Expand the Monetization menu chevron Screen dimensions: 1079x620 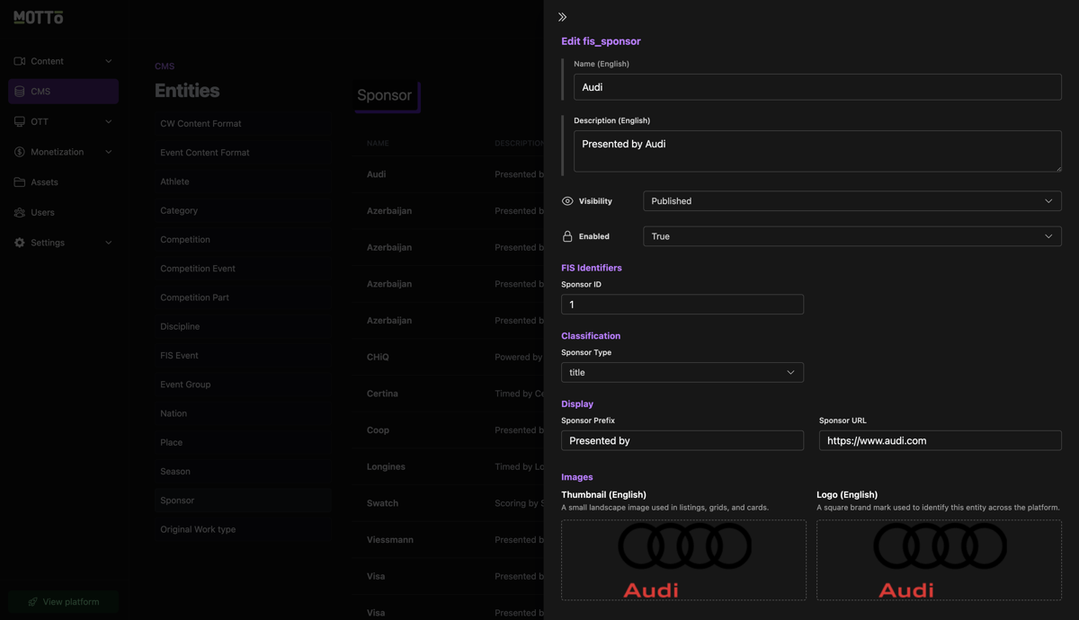[x=109, y=152]
